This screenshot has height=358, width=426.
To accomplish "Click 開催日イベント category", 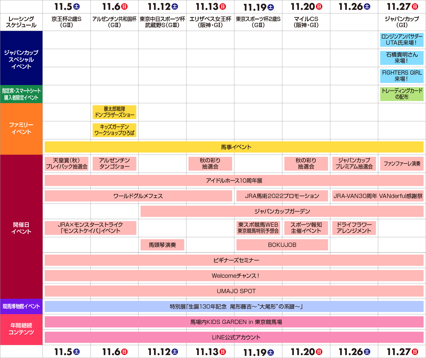I will 21,227.
